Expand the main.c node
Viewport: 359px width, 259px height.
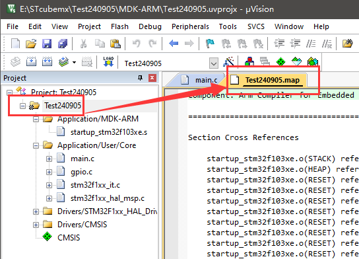click(x=49, y=159)
